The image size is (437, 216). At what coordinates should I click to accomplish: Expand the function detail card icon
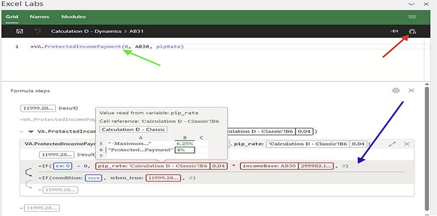[x=392, y=144]
